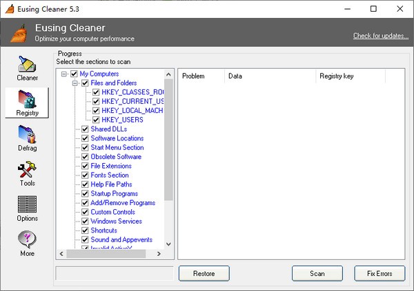Collapse the My Computers tree node
The height and width of the screenshot is (291, 414).
click(x=64, y=74)
